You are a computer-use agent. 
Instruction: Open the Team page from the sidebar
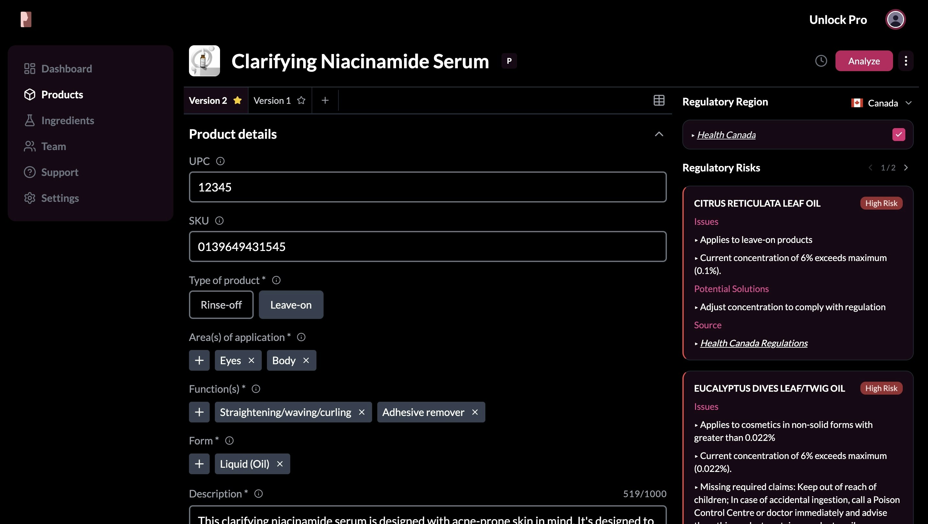click(x=53, y=146)
